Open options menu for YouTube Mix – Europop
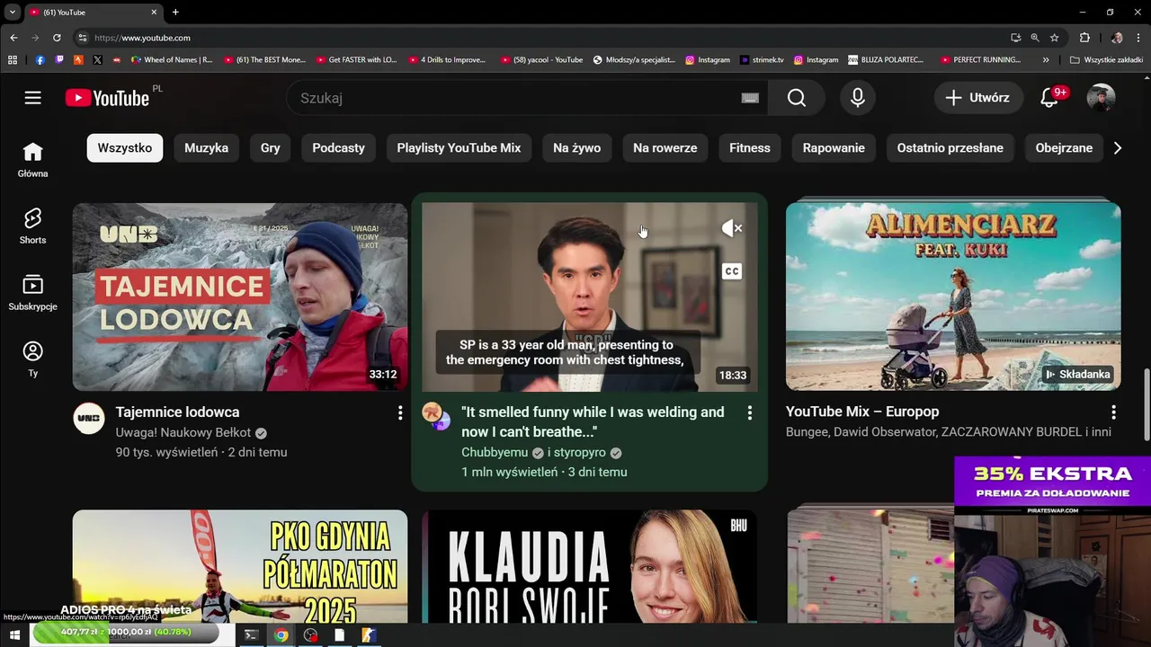Image resolution: width=1151 pixels, height=647 pixels. pos(1113,412)
